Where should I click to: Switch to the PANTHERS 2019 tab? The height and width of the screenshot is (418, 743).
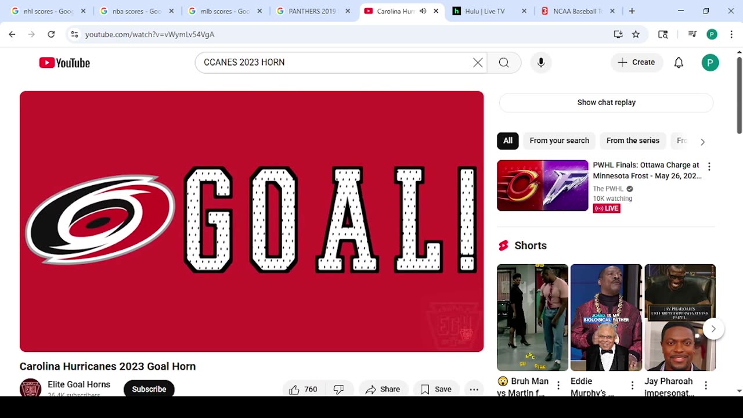pyautogui.click(x=313, y=11)
